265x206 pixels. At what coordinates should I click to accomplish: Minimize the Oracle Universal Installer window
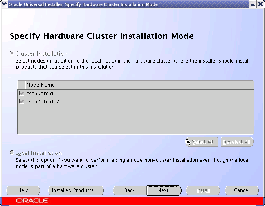[x=253, y=4]
